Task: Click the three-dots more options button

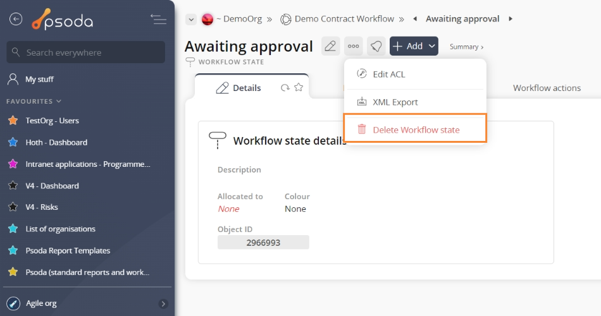Action: 354,46
